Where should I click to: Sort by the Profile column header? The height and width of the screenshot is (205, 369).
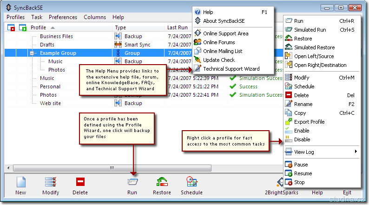click(38, 28)
